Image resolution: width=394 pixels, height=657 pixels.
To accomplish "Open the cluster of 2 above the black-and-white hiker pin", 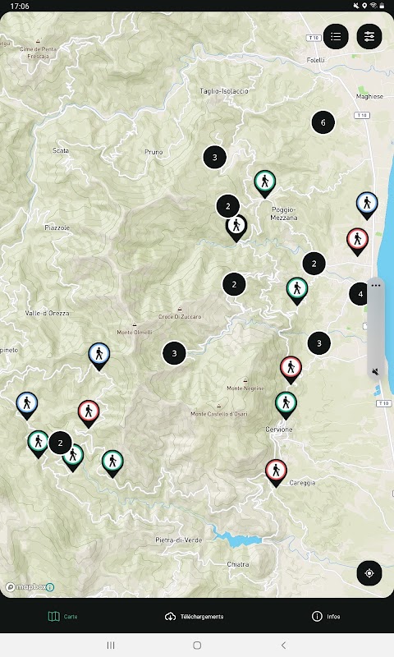I will click(228, 206).
